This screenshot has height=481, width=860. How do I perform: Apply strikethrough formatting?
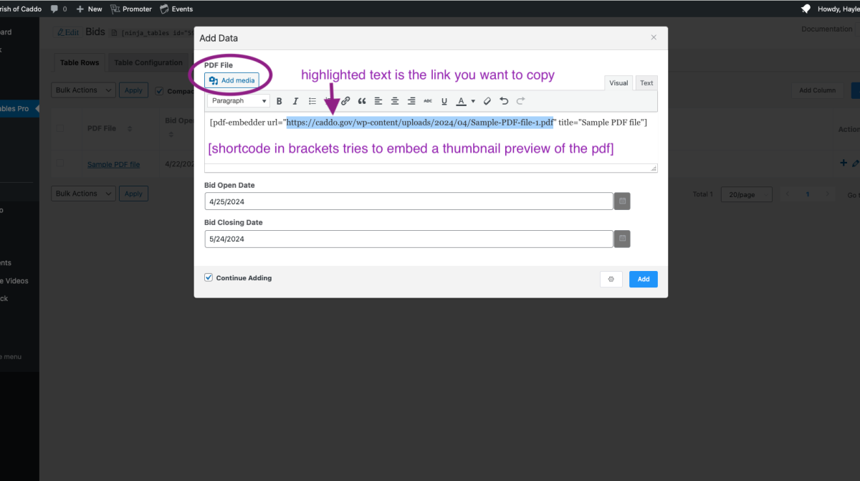pyautogui.click(x=428, y=101)
